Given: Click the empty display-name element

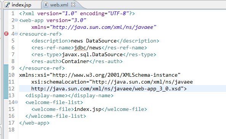Looking at the screenshot, I should (69, 95).
